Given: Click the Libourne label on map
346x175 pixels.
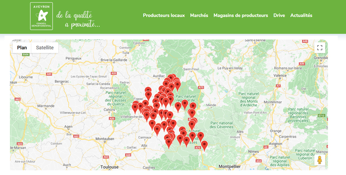Looking at the screenshot, I should tap(26, 77).
